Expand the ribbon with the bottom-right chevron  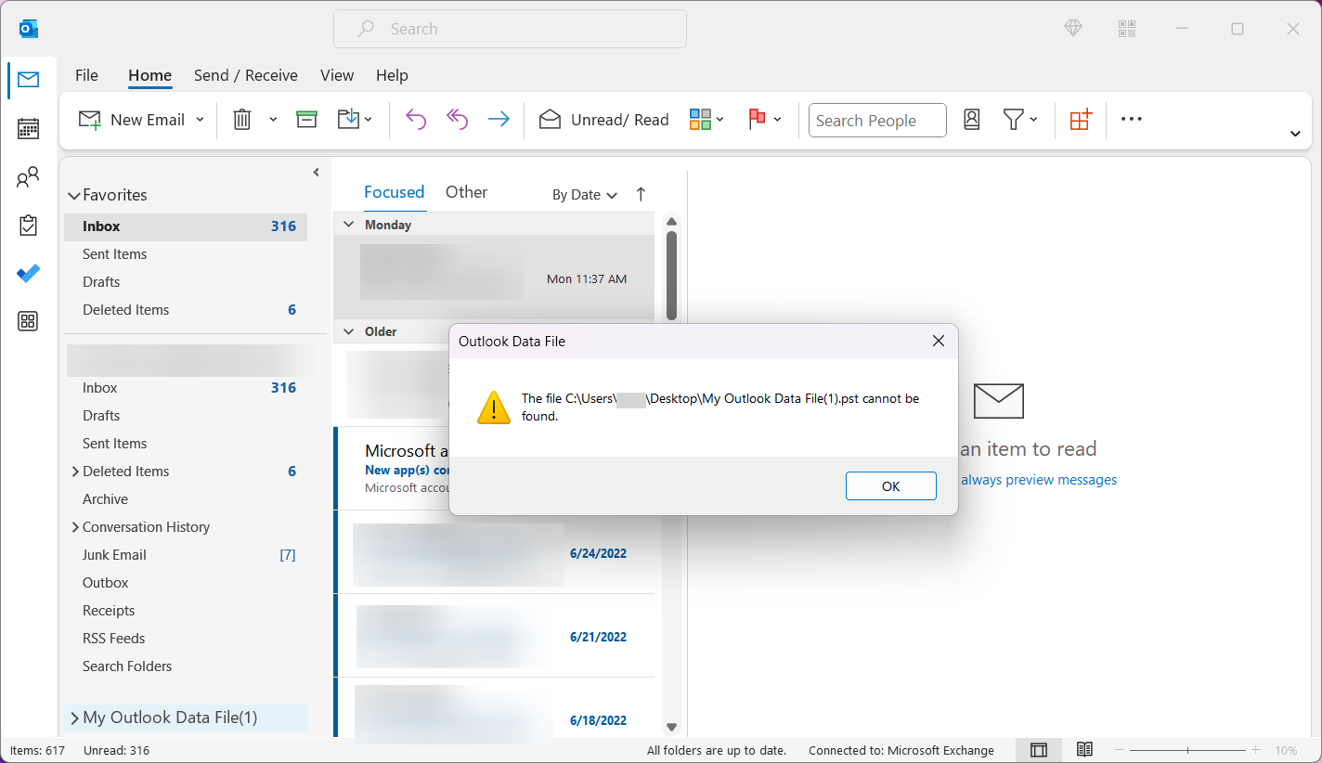pyautogui.click(x=1295, y=135)
